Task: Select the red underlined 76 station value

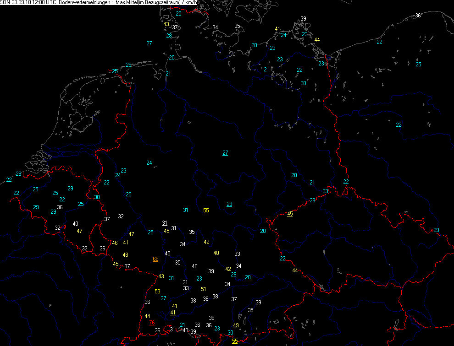Action: [x=152, y=323]
